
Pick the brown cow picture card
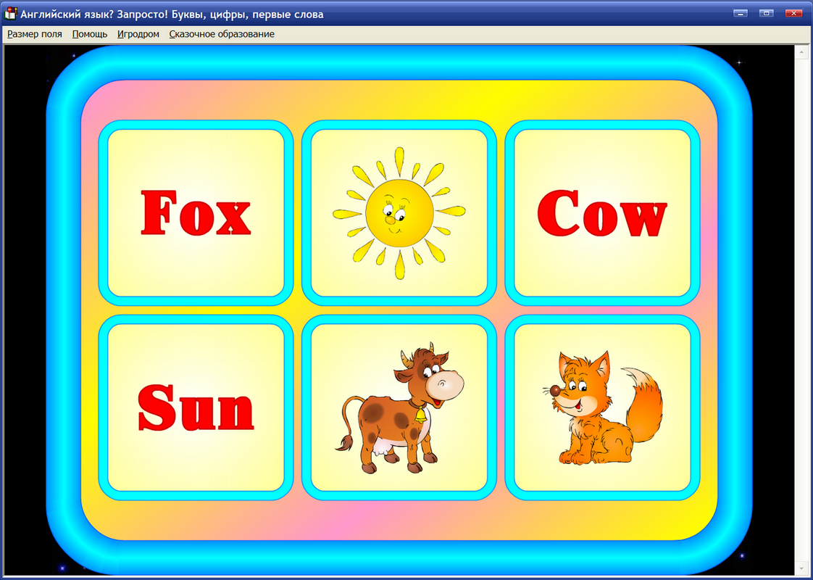[399, 407]
